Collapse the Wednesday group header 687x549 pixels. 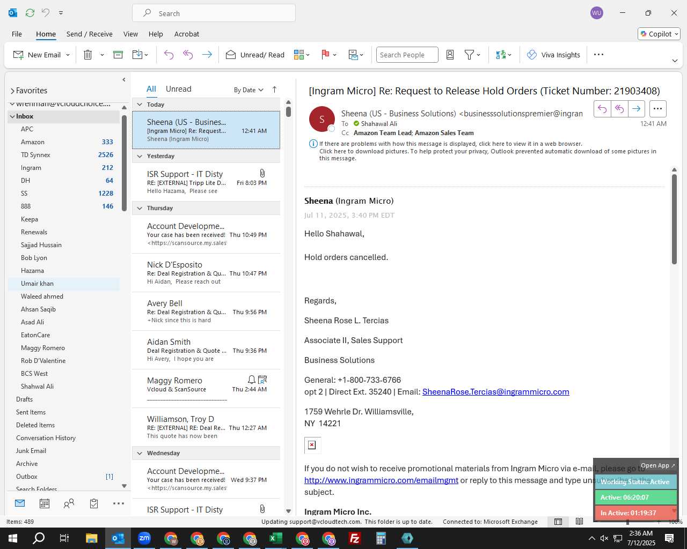(x=140, y=453)
